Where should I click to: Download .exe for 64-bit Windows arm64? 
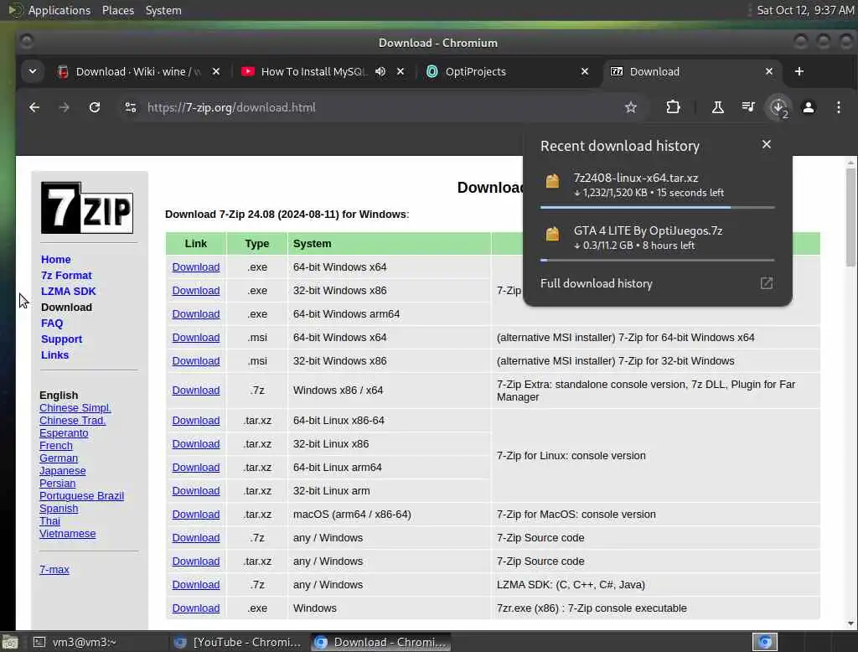pyautogui.click(x=196, y=314)
